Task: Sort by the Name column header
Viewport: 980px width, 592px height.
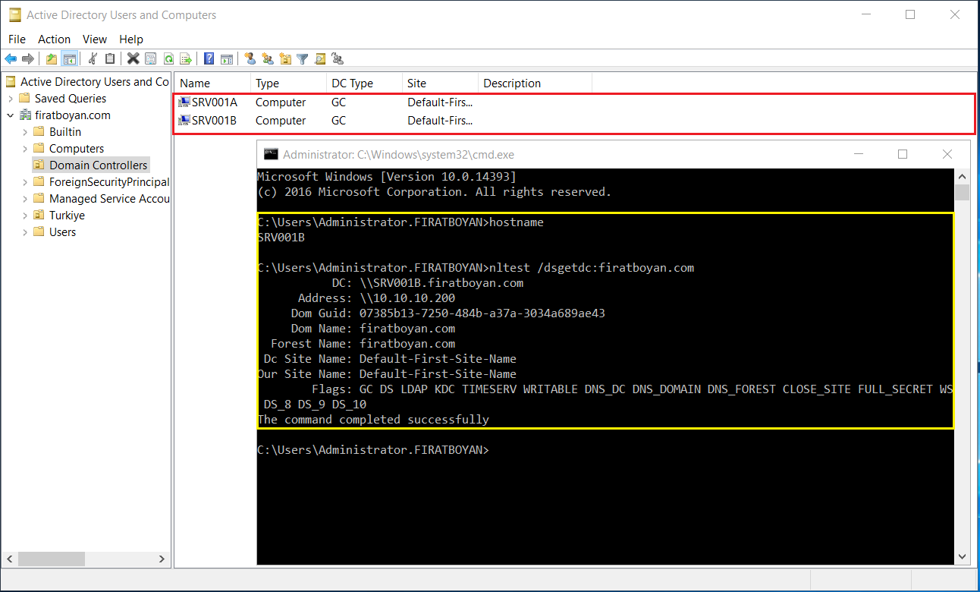Action: pyautogui.click(x=213, y=83)
